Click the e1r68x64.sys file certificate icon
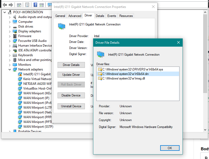The width and height of the screenshot is (209, 159). coord(100,69)
